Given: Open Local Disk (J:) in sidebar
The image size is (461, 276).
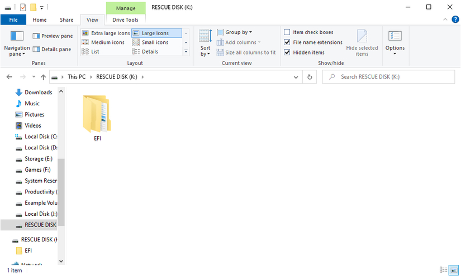Looking at the screenshot, I should click(36, 214).
